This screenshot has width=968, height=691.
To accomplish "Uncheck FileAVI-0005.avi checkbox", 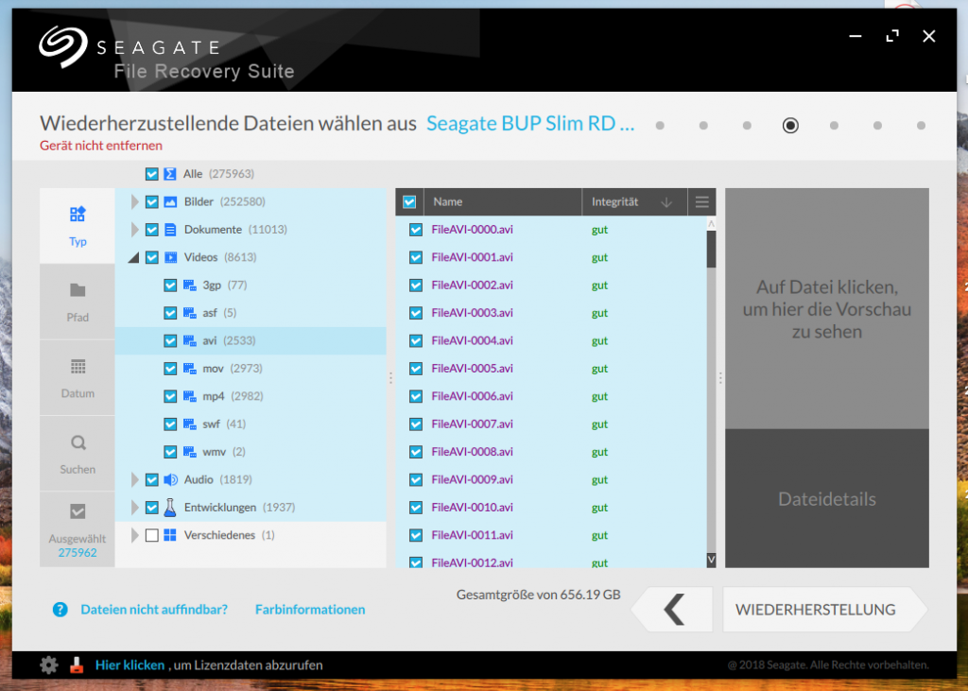I will click(x=416, y=369).
